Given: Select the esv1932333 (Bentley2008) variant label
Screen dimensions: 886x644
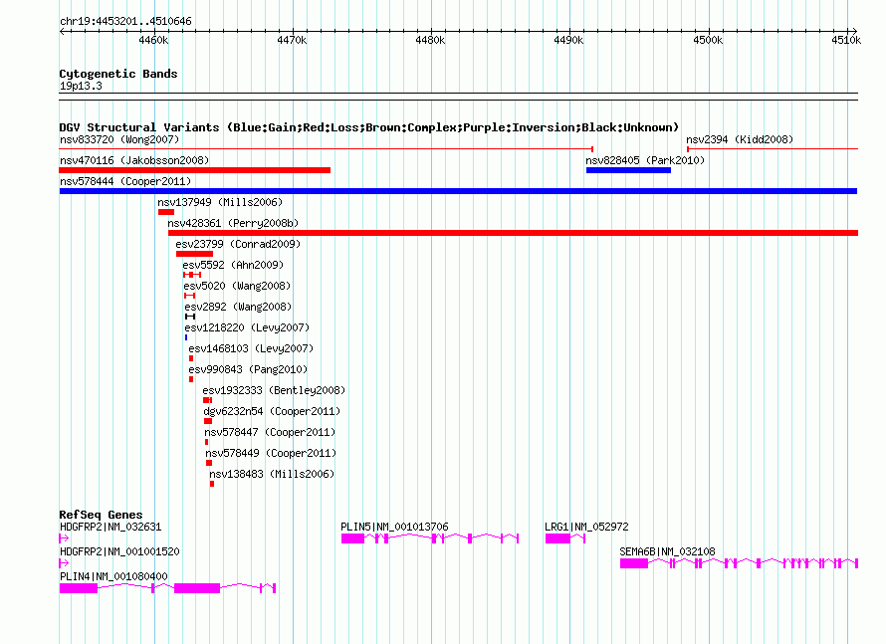Looking at the screenshot, I should click(x=274, y=390).
